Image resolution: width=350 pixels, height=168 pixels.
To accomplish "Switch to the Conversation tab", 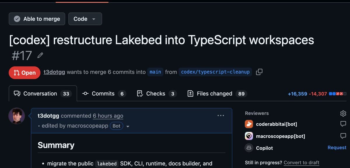I will pos(43,94).
